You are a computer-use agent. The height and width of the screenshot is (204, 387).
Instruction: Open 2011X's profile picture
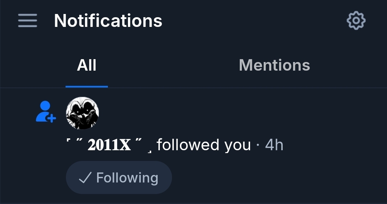pos(82,113)
